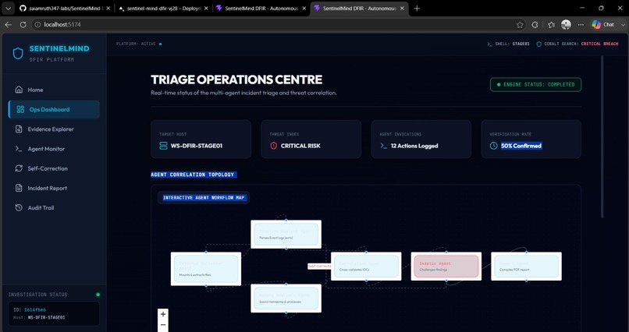Click the COBALT SEARCH shield icon in header
The height and width of the screenshot is (332, 629).
point(539,44)
